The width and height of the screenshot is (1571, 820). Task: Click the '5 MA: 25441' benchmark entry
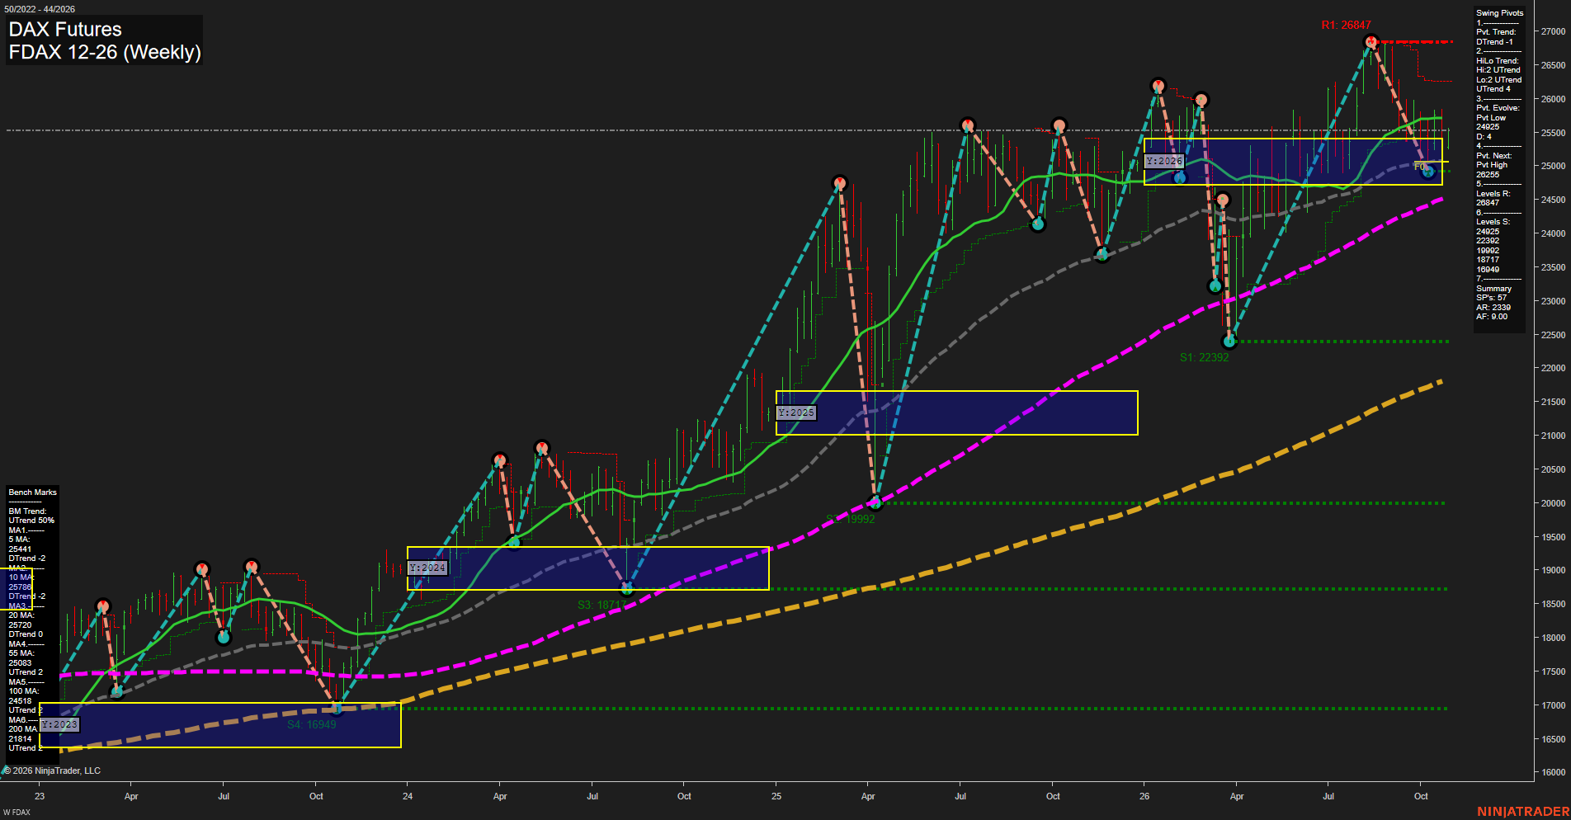(x=20, y=544)
